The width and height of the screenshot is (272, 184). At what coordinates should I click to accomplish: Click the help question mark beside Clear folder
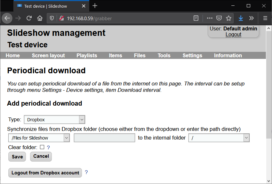pos(48,148)
